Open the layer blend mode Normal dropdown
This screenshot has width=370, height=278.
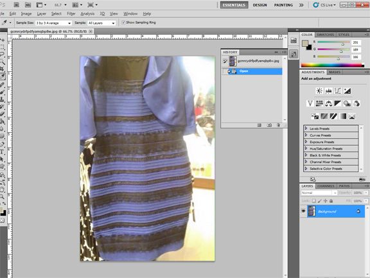click(319, 193)
